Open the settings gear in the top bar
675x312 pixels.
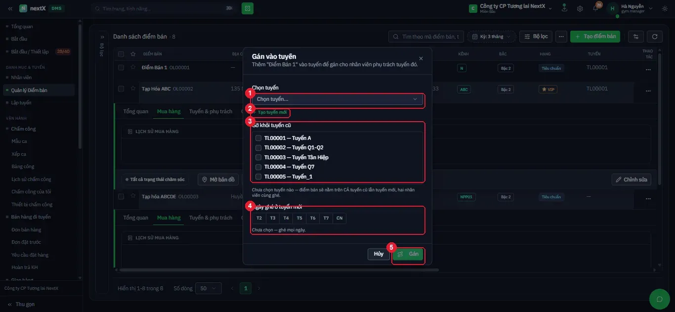pos(580,8)
